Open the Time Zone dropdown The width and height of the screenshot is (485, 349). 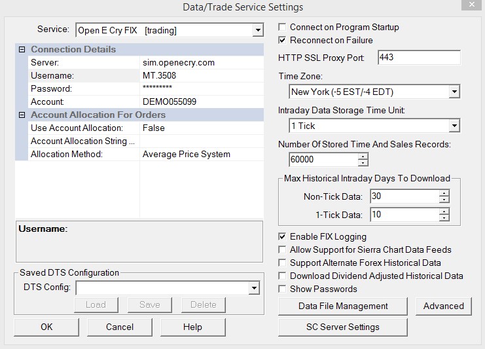pos(454,92)
